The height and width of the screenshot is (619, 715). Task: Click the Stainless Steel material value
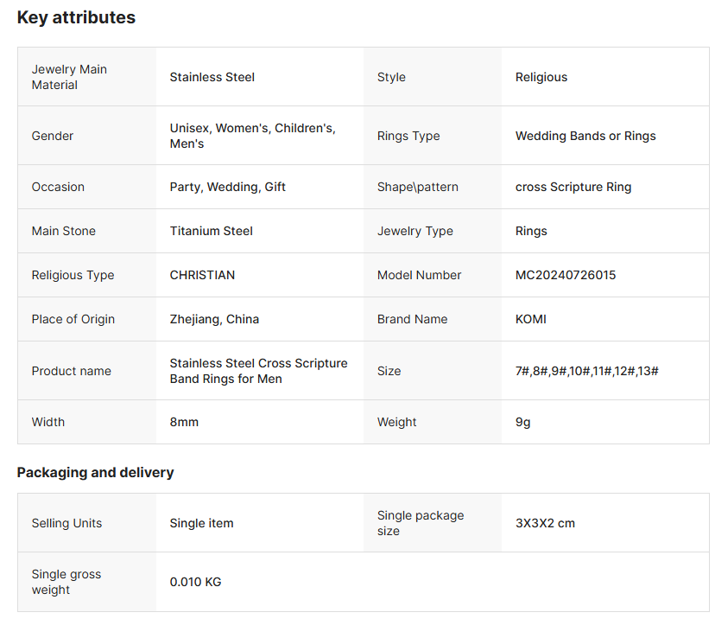(x=212, y=77)
